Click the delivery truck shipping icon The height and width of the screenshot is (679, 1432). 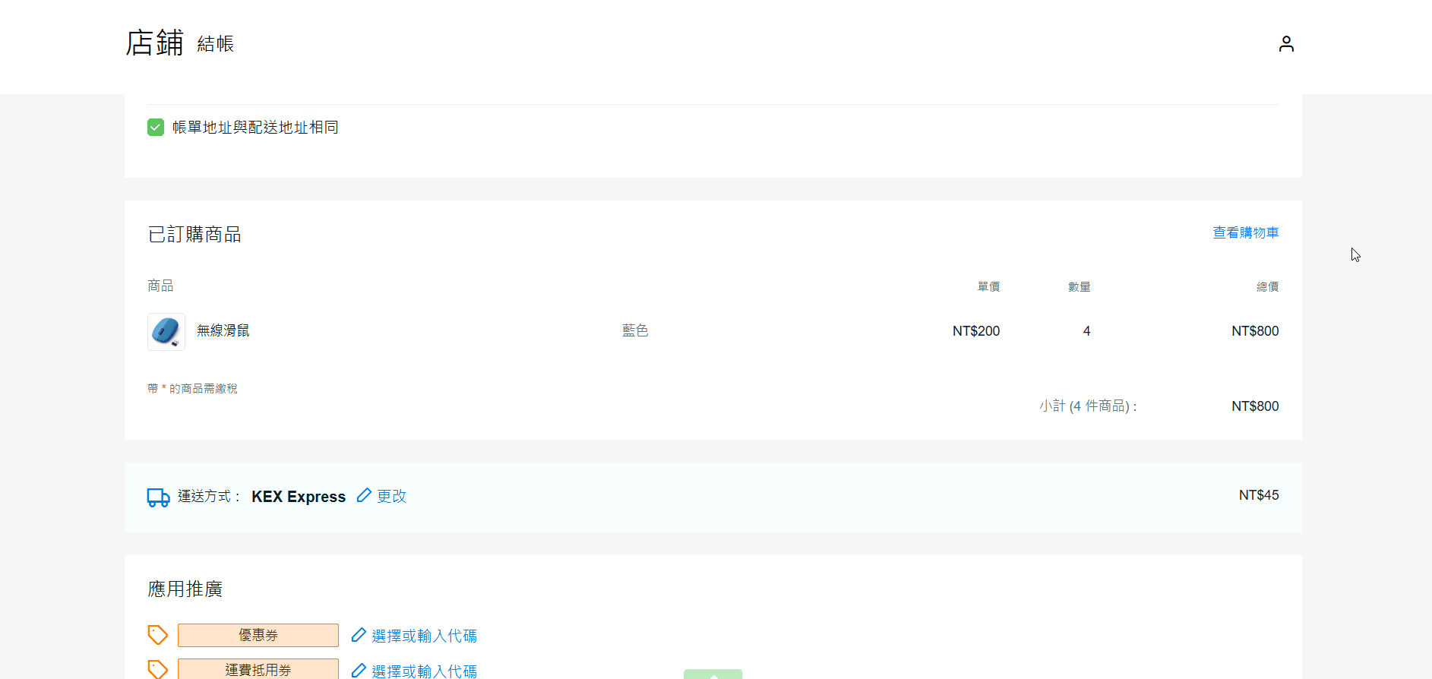[158, 497]
